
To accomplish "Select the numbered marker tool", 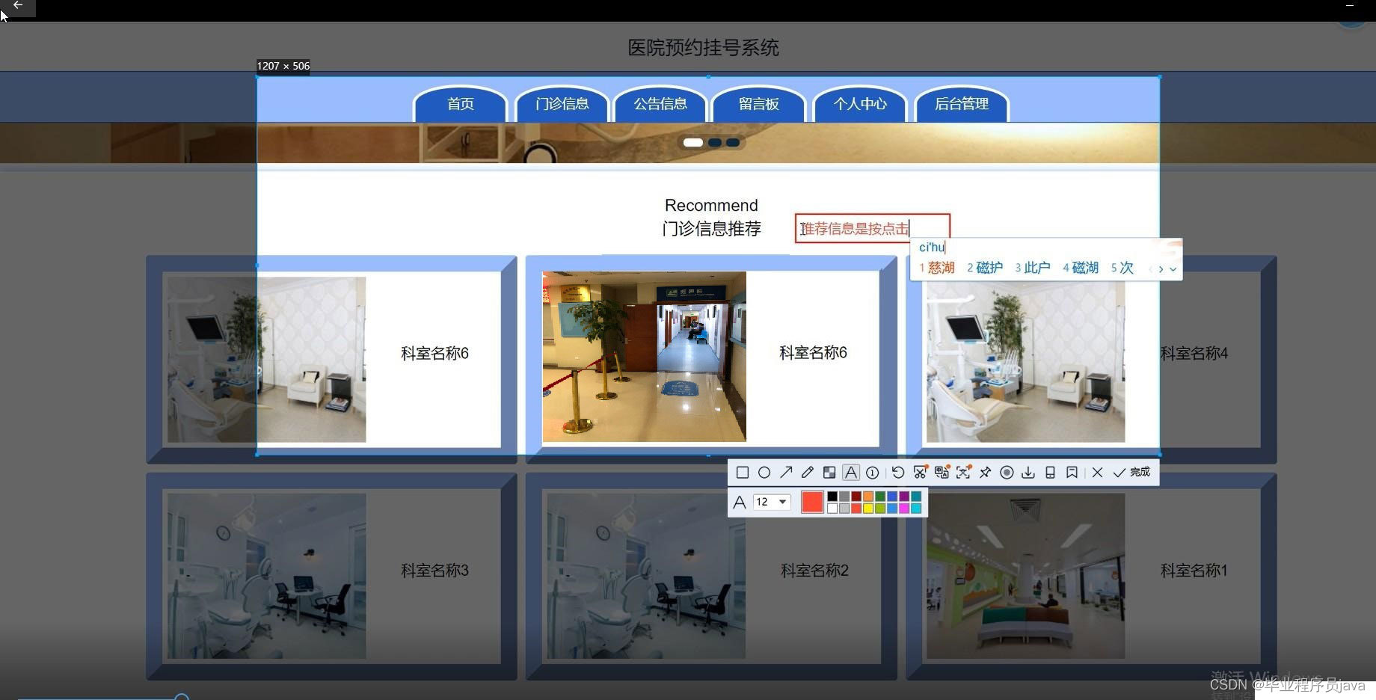I will [x=872, y=473].
